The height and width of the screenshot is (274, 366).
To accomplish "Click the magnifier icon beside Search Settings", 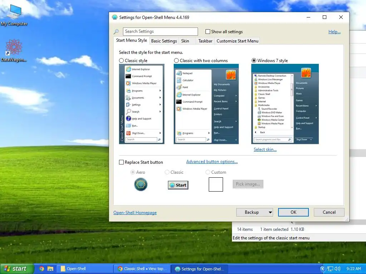I will pos(116,31).
